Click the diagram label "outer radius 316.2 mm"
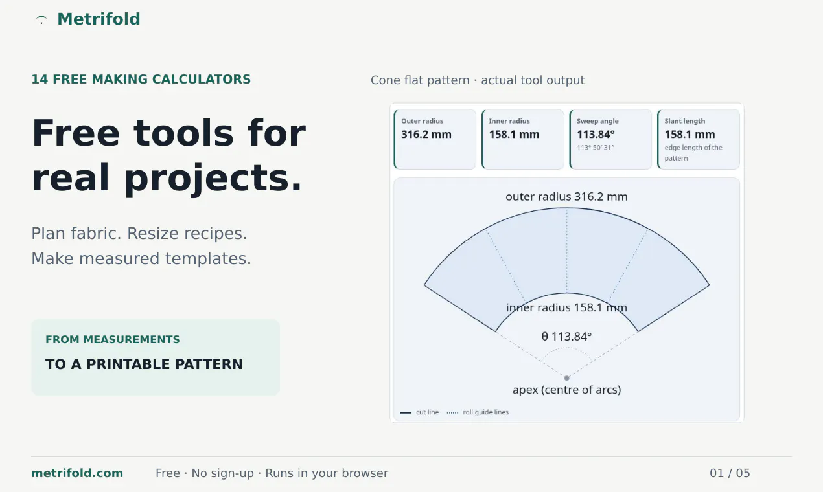The width and height of the screenshot is (823, 492). [566, 197]
